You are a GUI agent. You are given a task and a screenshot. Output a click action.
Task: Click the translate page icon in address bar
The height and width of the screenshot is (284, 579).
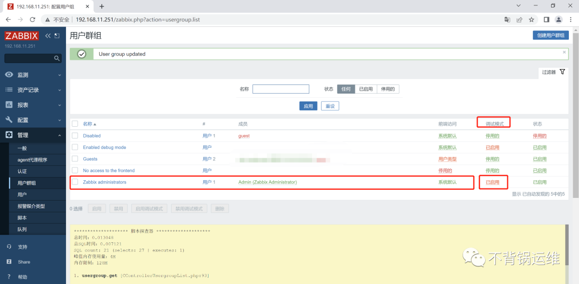(x=507, y=20)
